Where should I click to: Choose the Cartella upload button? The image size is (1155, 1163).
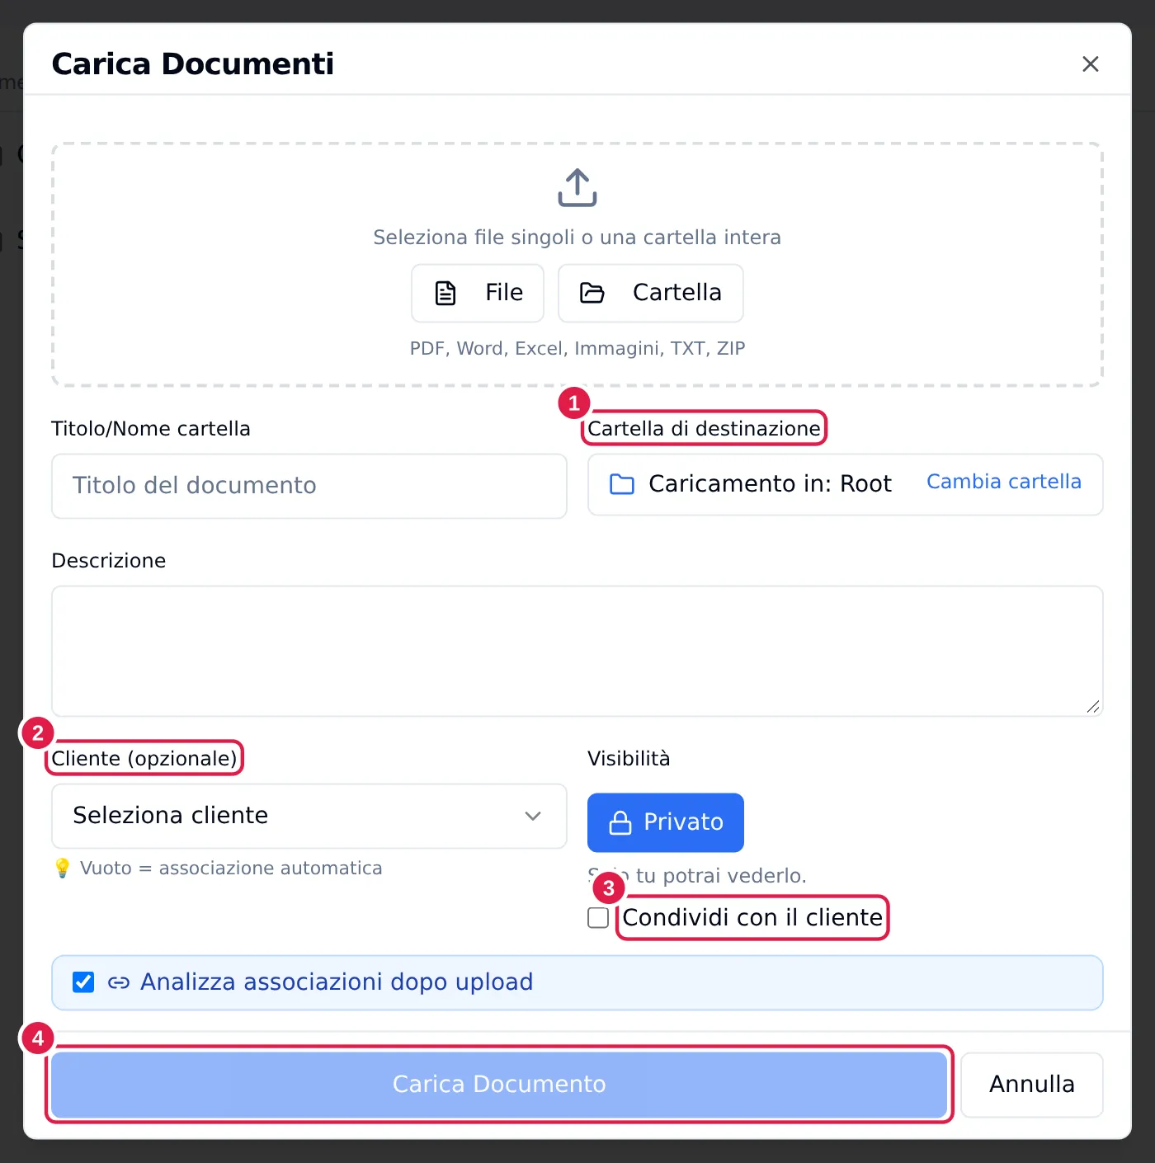point(651,293)
